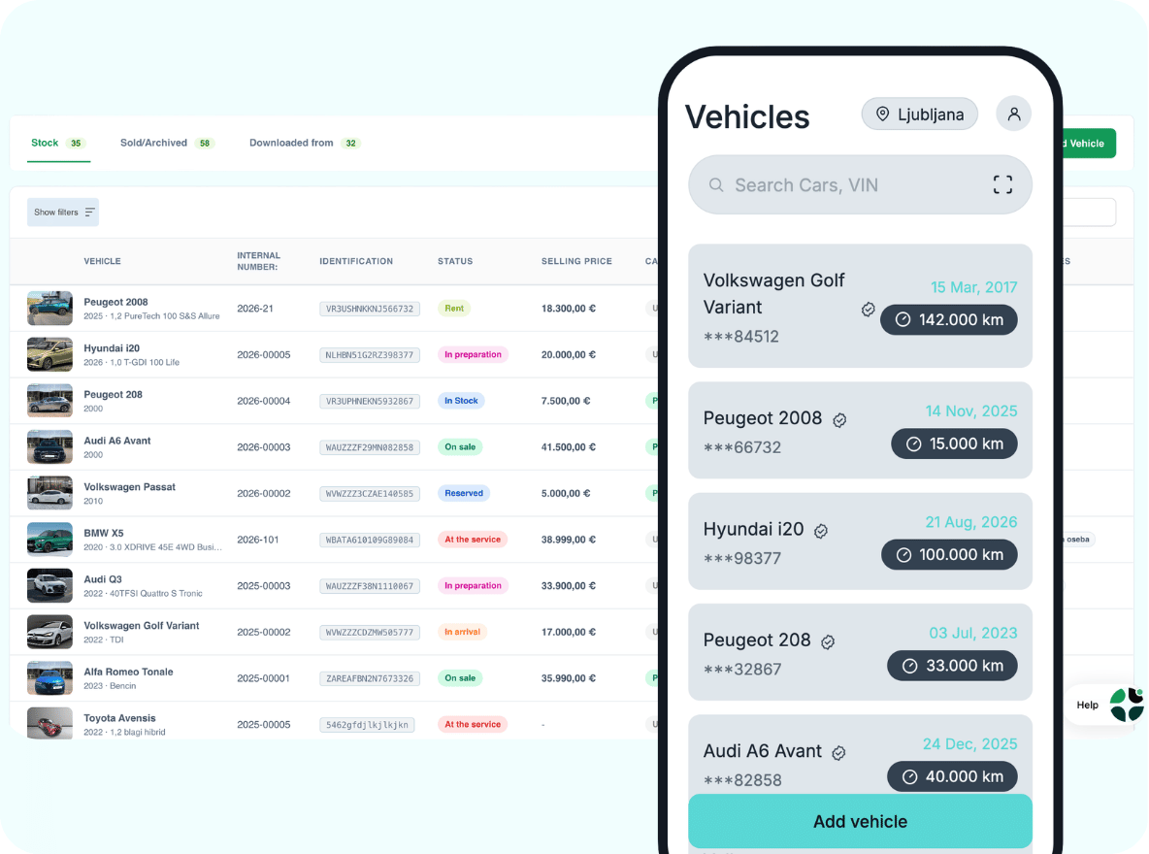Open the Peugeot 2008 car thumbnail
Image resolution: width=1149 pixels, height=854 pixels.
point(49,309)
